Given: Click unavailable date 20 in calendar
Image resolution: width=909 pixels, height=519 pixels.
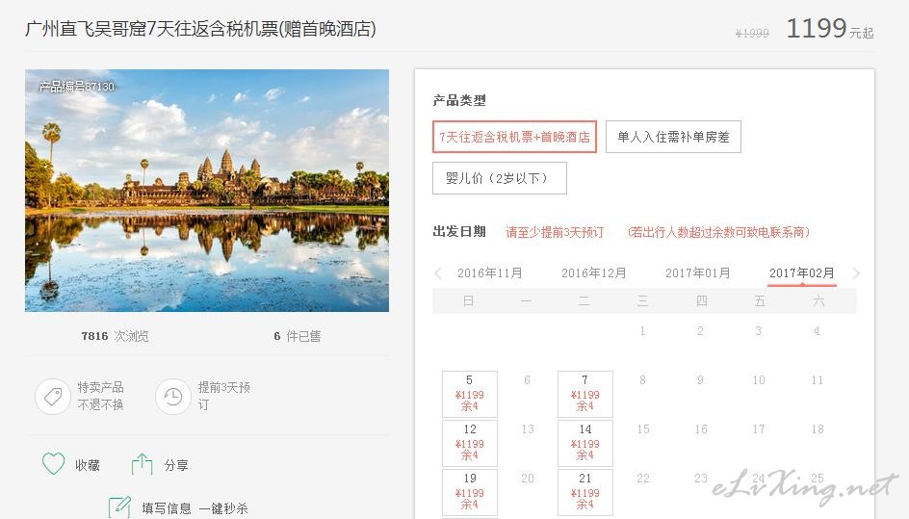Looking at the screenshot, I should point(528,479).
